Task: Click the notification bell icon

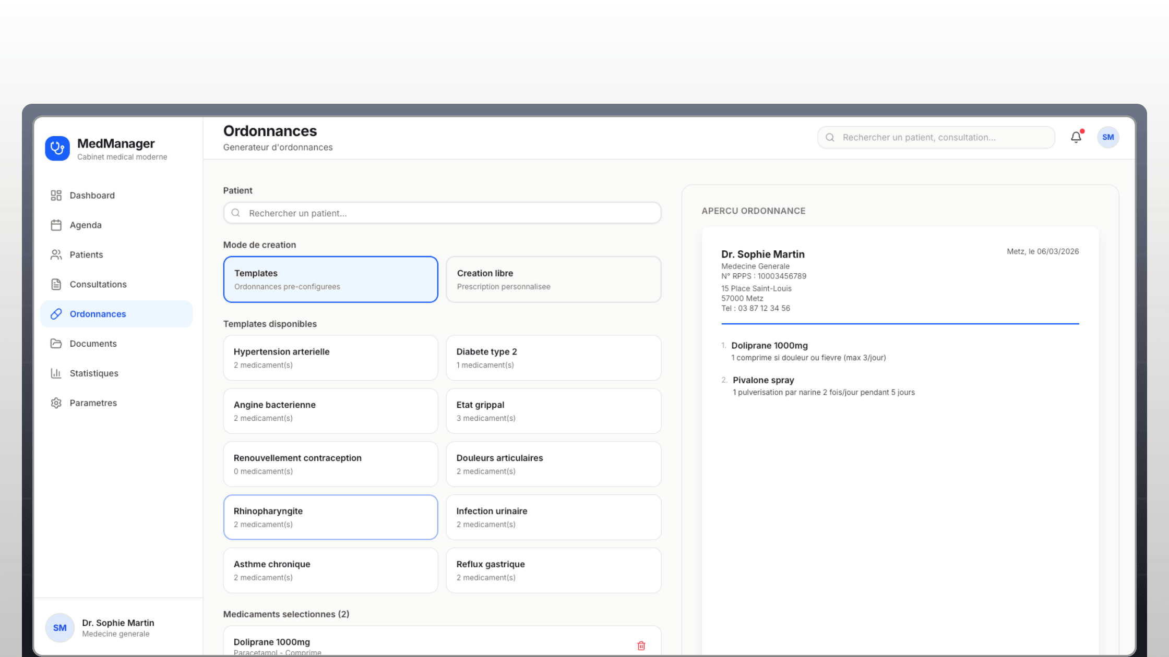Action: [1076, 137]
